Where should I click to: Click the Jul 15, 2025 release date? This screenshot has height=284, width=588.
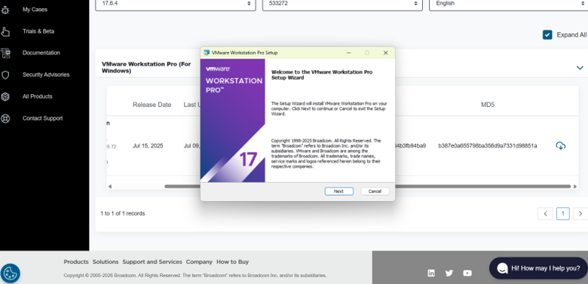pos(148,145)
